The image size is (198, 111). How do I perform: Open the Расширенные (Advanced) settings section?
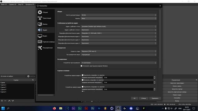tap(46, 48)
